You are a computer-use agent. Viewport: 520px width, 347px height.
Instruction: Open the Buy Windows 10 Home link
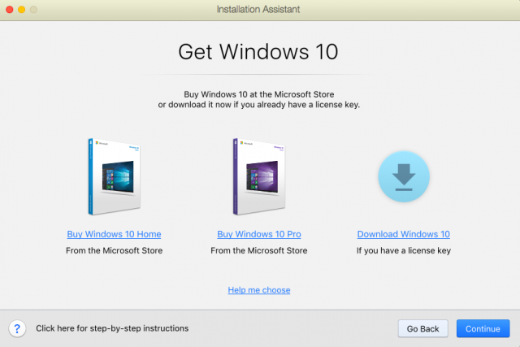point(114,234)
